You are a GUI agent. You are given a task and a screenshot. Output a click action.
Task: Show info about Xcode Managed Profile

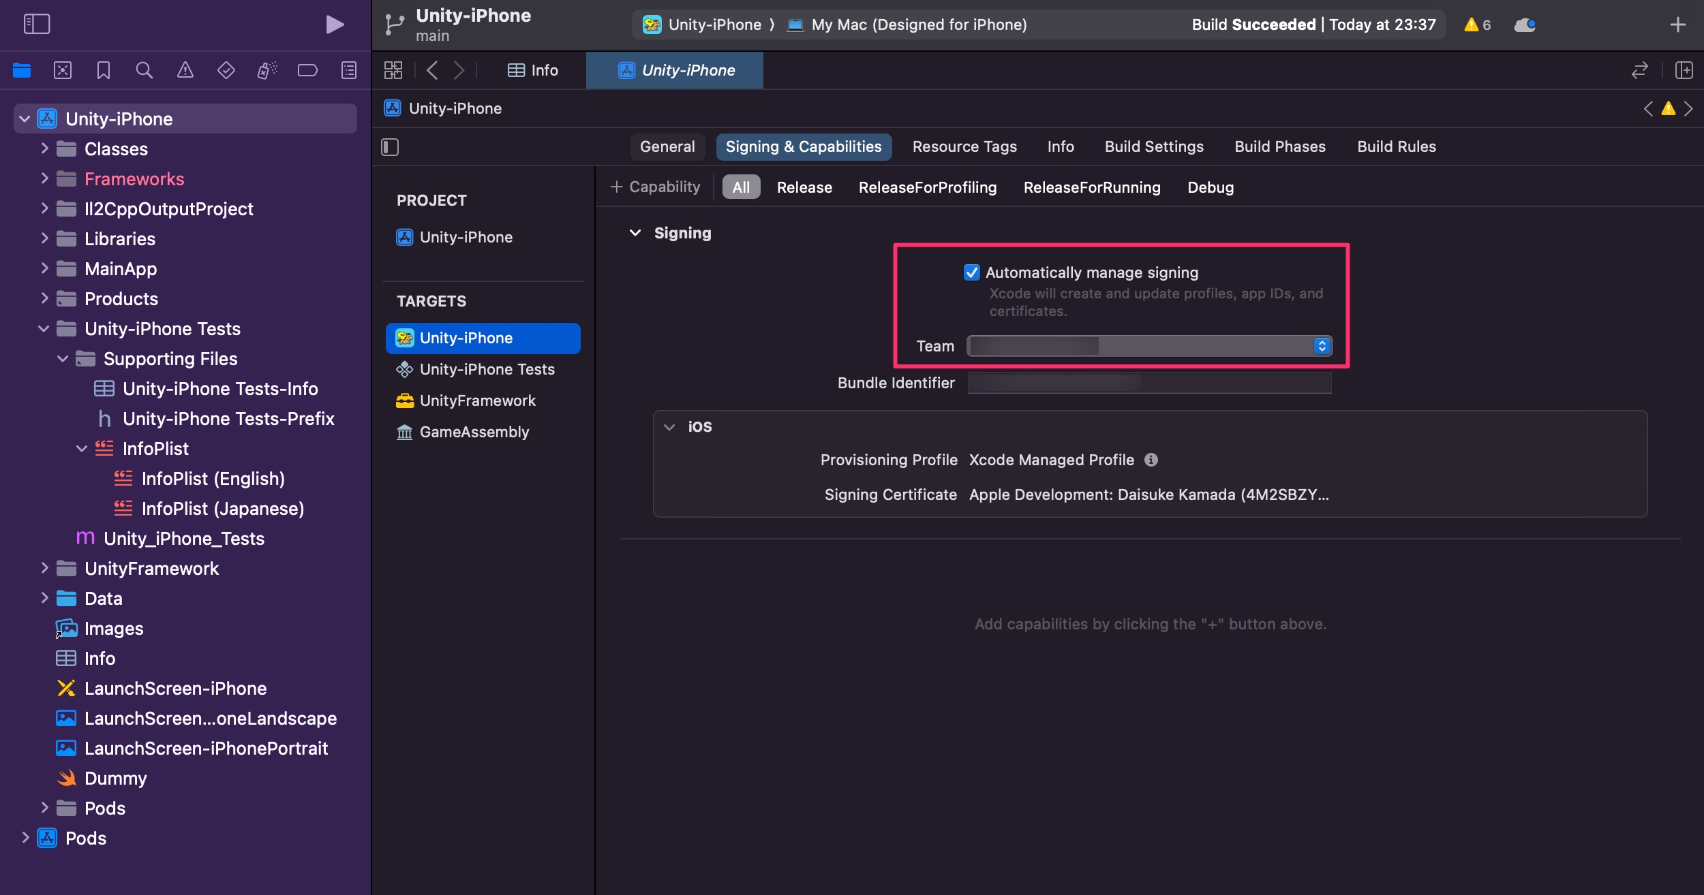[1151, 460]
